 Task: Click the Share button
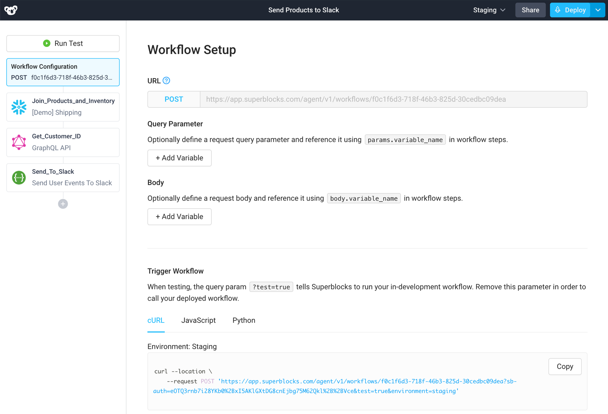click(x=530, y=10)
